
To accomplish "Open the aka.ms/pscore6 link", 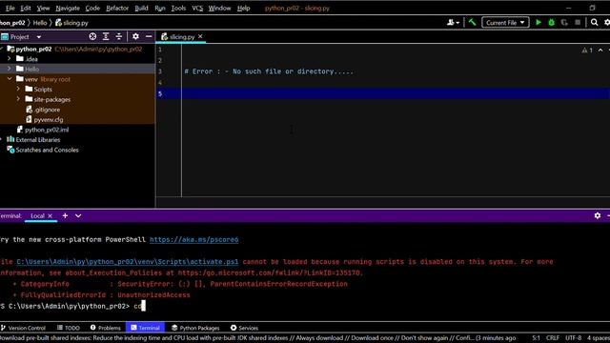I will pos(194,239).
